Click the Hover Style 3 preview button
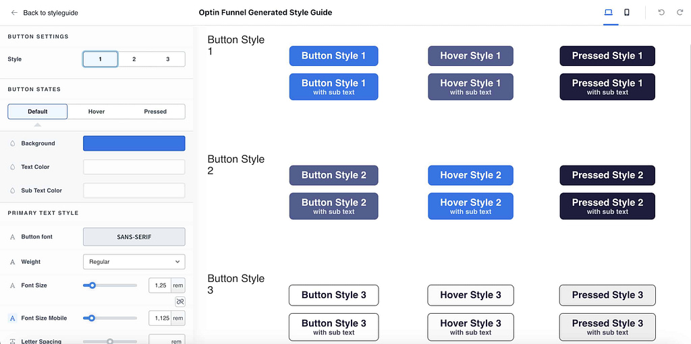691x344 pixels. 470,295
